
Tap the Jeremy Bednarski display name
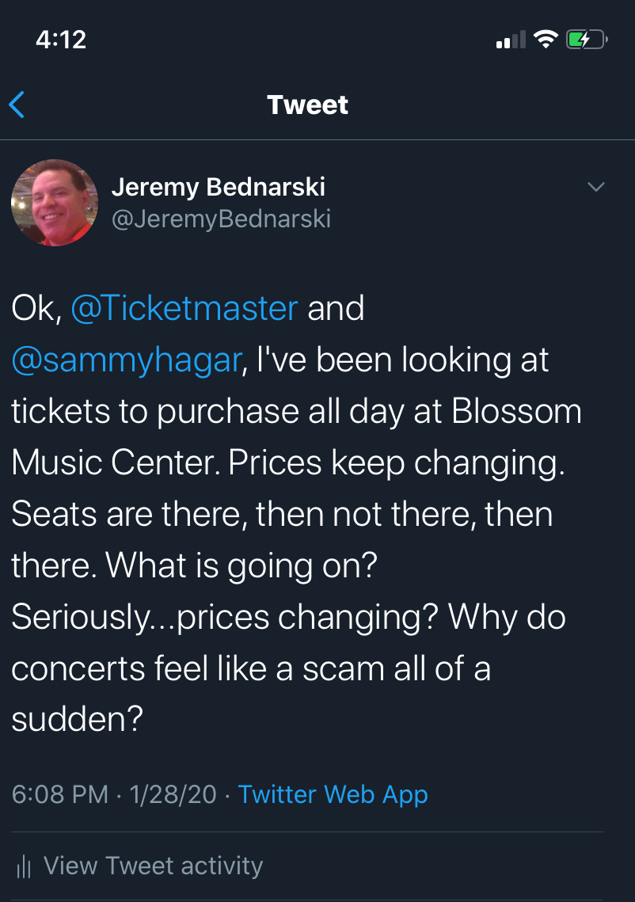pyautogui.click(x=218, y=187)
